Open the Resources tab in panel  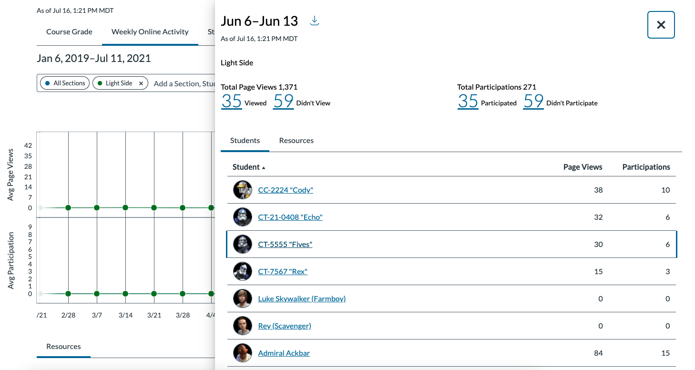(296, 141)
